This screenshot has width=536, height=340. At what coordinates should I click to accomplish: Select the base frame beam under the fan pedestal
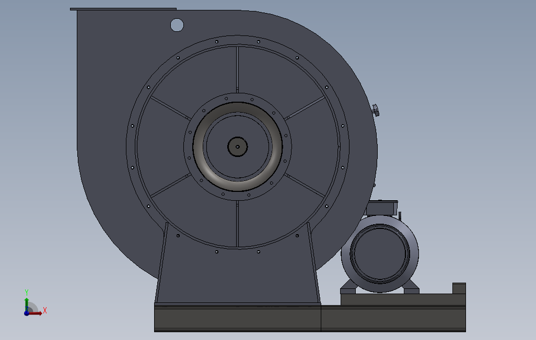tap(238, 318)
